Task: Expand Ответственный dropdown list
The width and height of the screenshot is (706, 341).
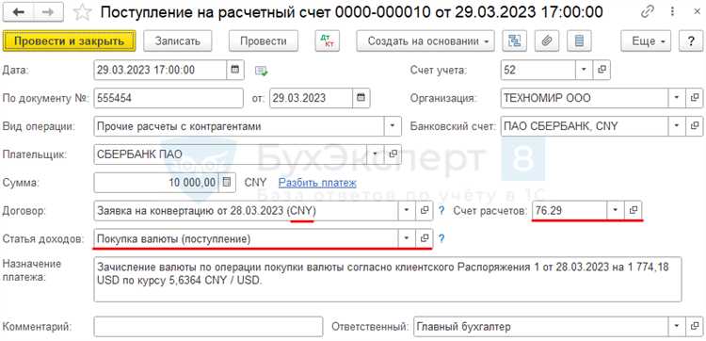Action: 677,327
